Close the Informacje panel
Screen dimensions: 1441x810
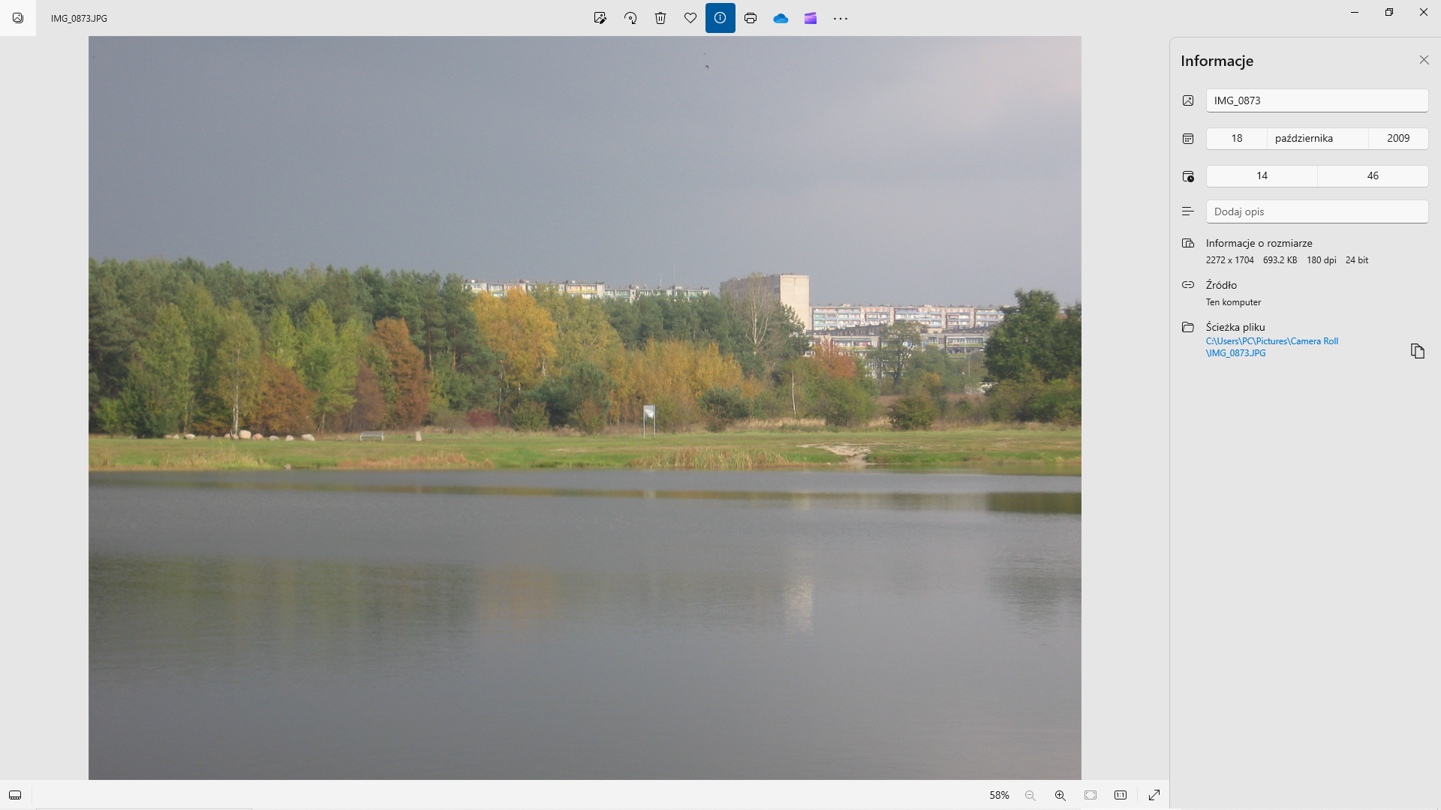click(1424, 60)
